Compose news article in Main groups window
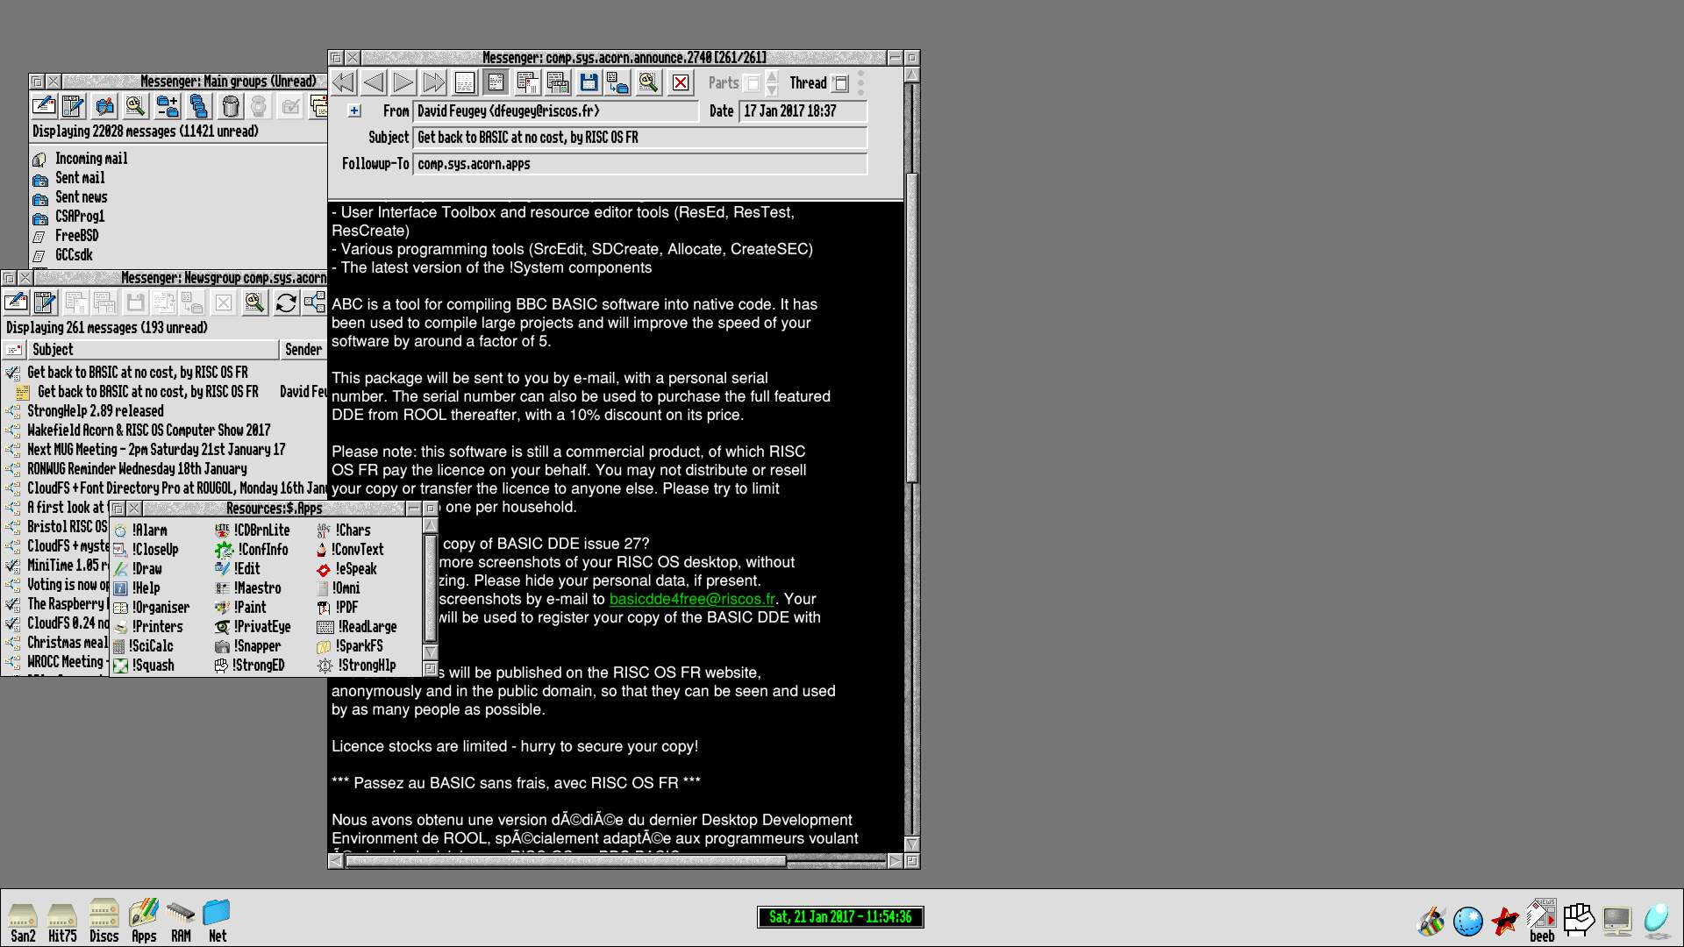Image resolution: width=1684 pixels, height=947 pixels. [x=73, y=106]
